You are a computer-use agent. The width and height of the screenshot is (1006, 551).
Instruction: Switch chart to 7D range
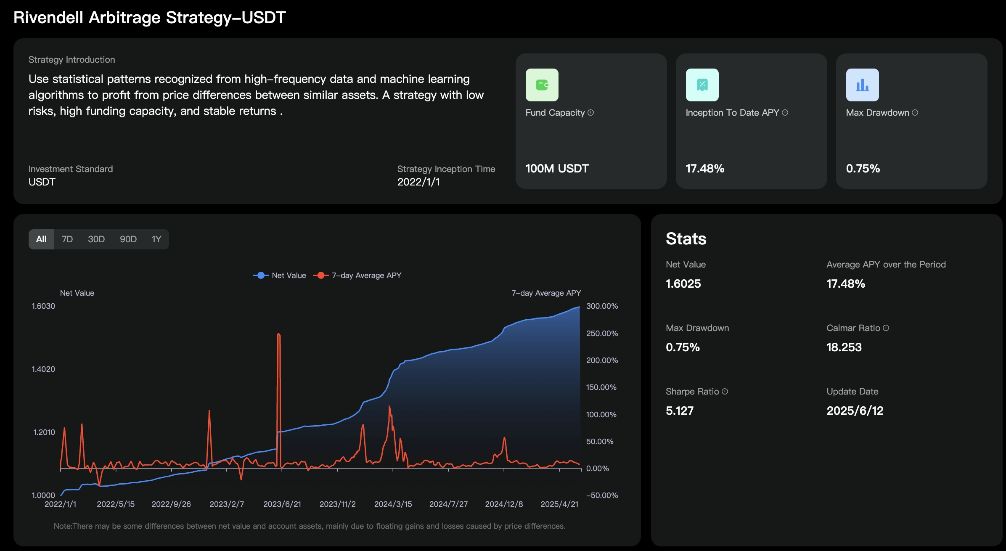coord(67,239)
